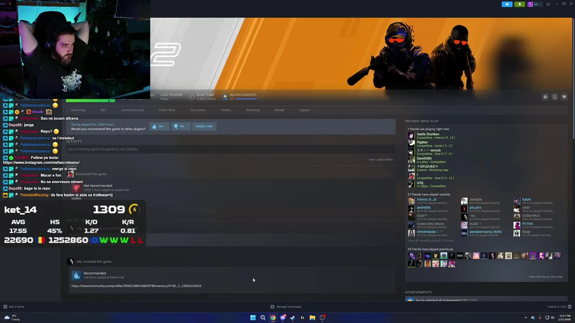Show hidden system tray icons chevron
Viewport: 575px width, 323px height.
tap(526, 318)
